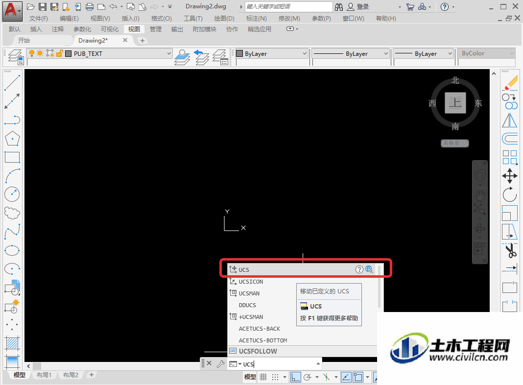Expand the ByLayer color dropdown

coord(305,53)
